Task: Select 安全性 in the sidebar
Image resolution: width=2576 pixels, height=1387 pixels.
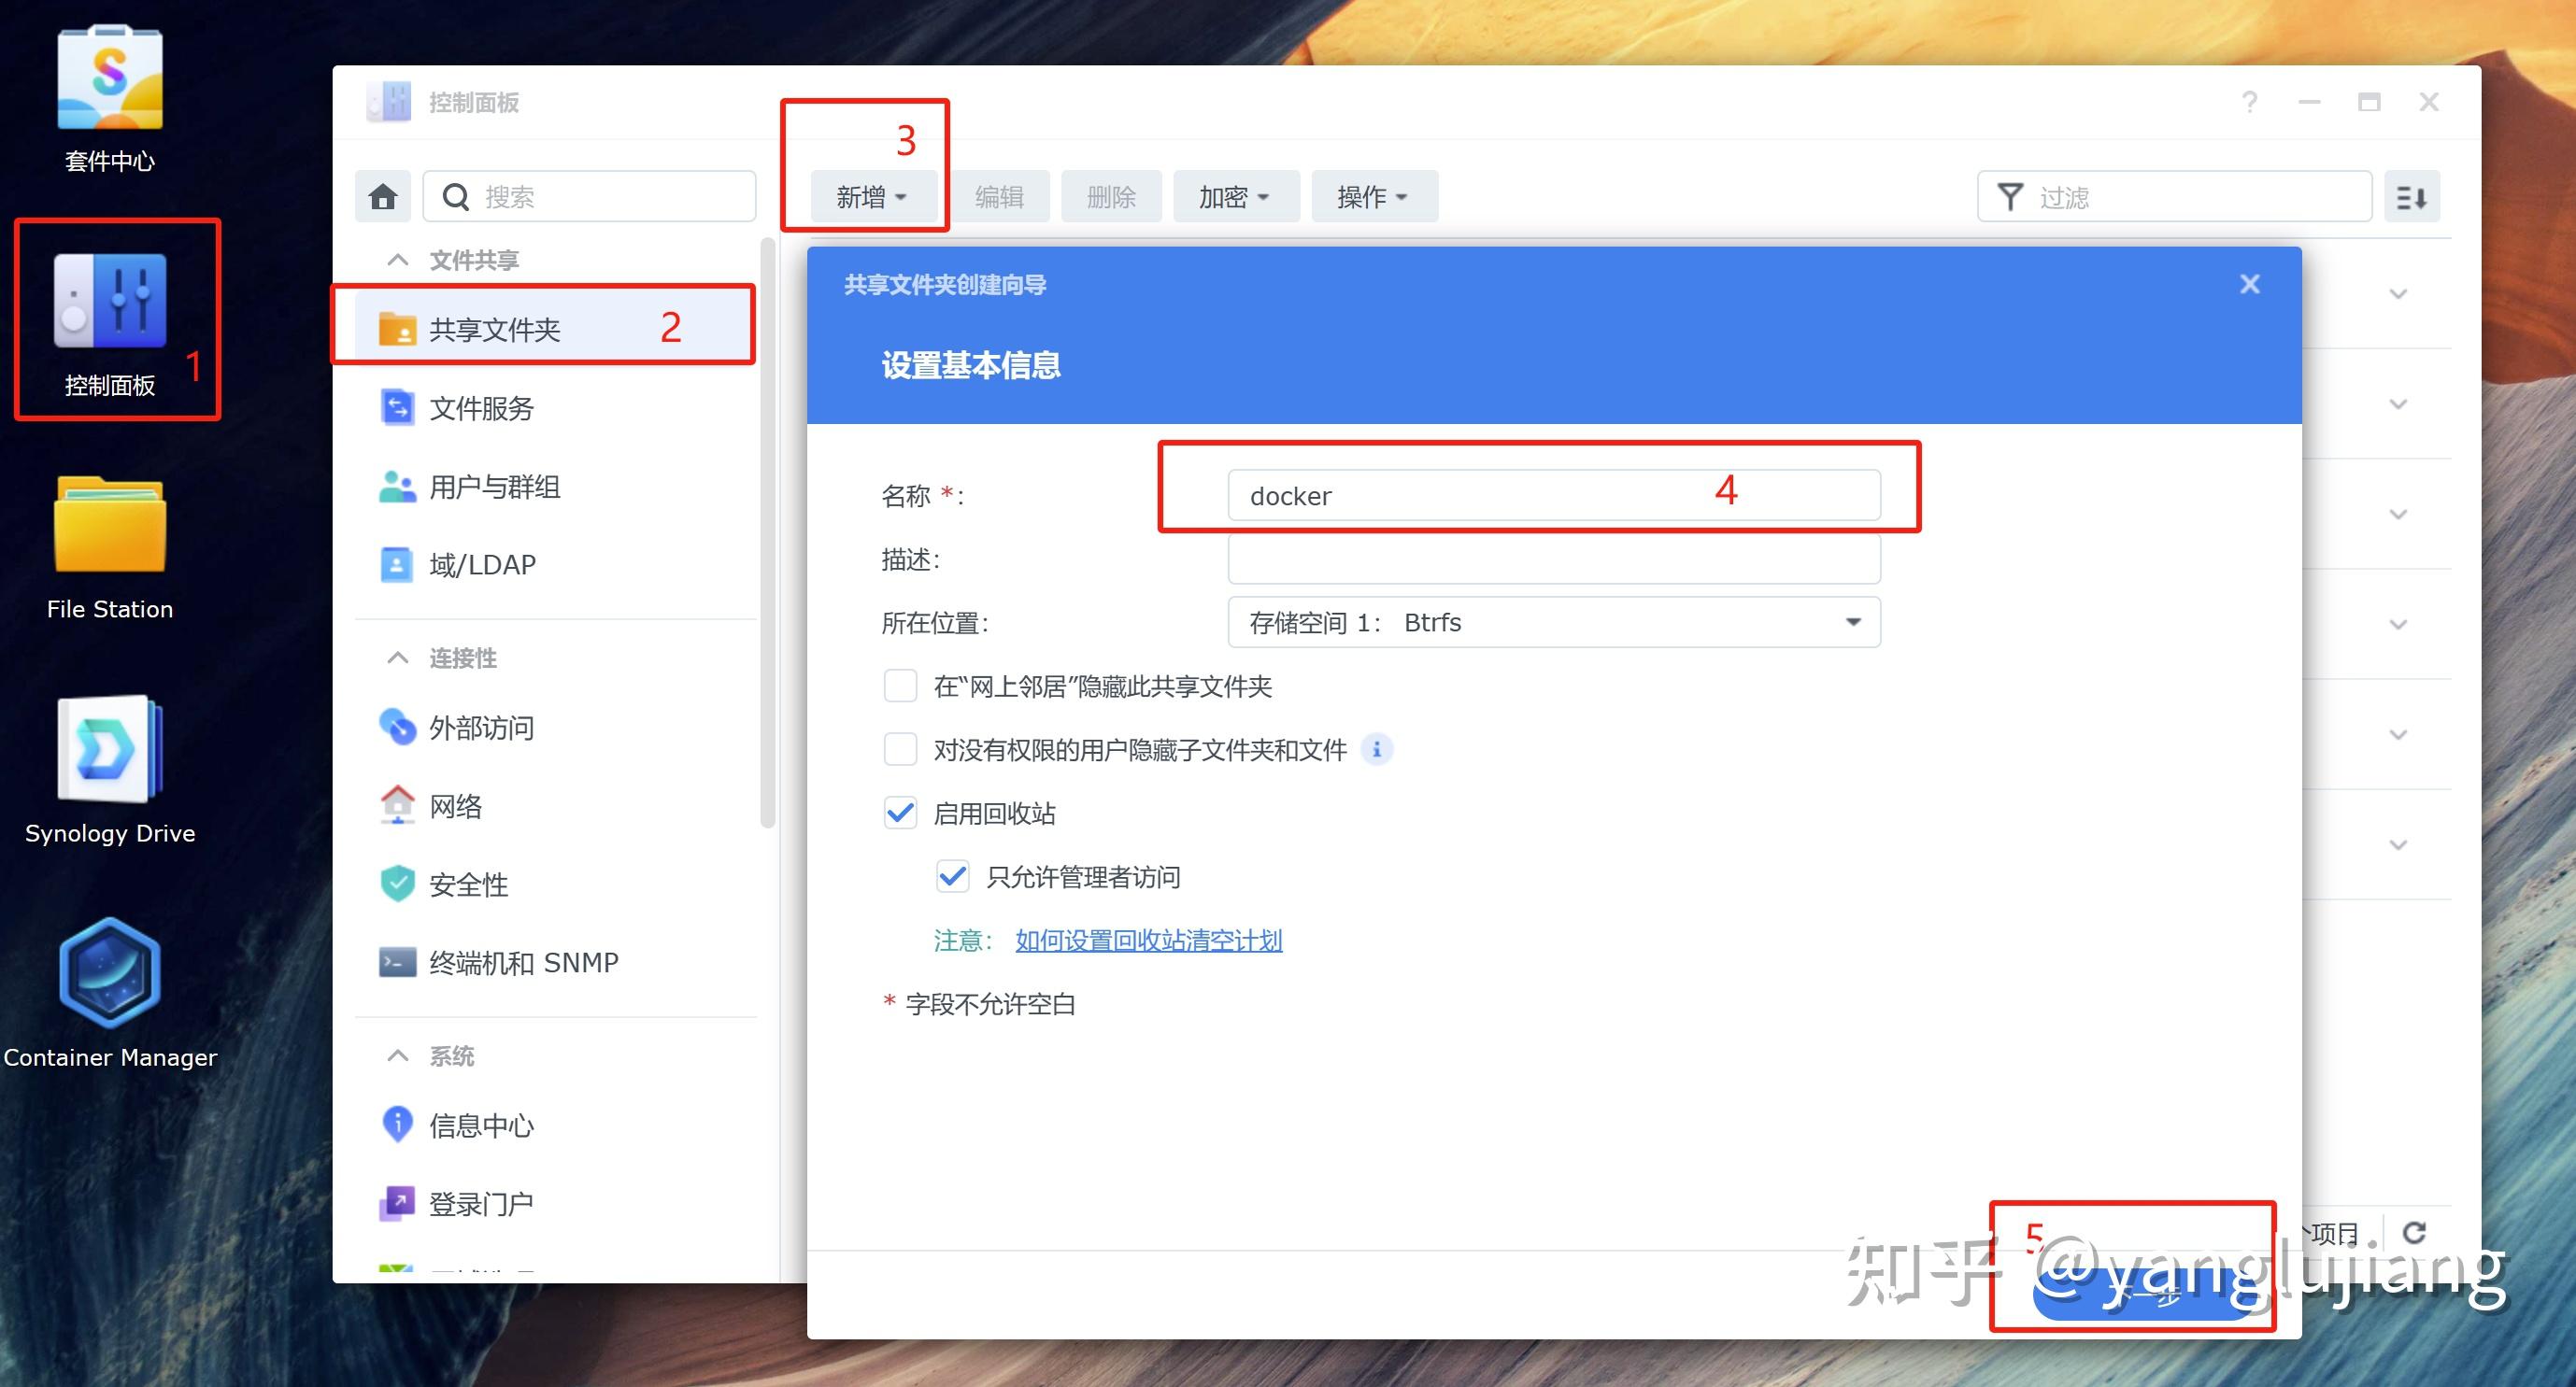Action: pyautogui.click(x=468, y=884)
